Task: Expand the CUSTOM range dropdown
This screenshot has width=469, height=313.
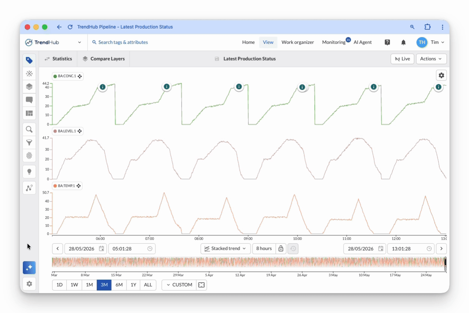Action: point(179,285)
